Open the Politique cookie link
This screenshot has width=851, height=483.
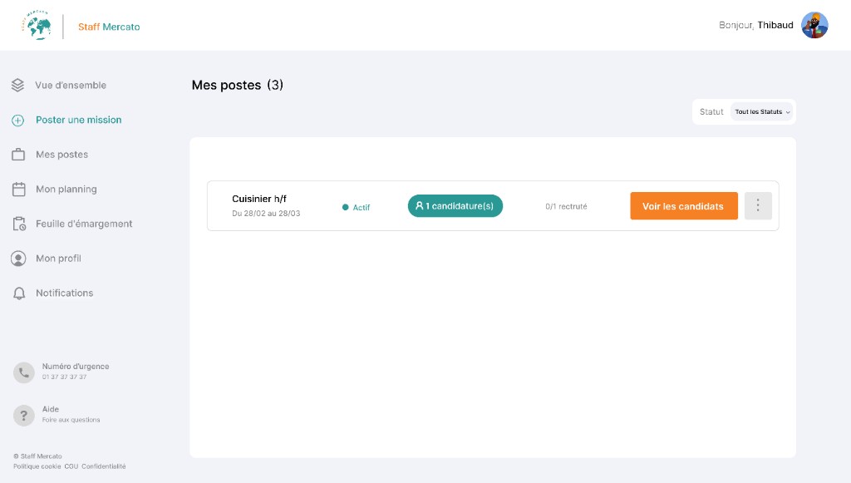37,466
